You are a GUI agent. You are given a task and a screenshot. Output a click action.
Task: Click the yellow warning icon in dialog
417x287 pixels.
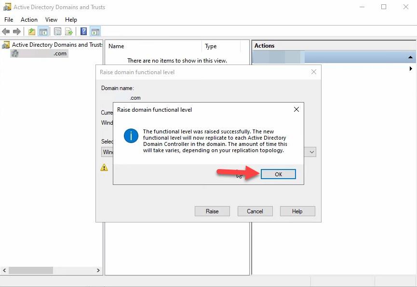click(104, 168)
